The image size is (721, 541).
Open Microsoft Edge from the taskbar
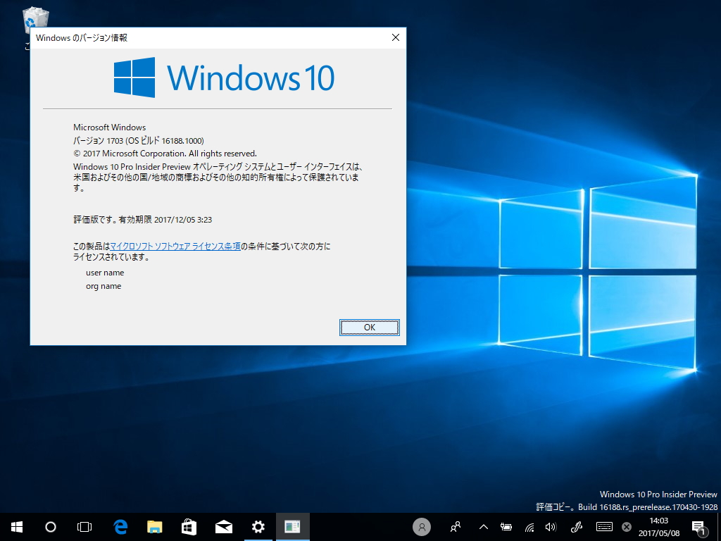pos(120,526)
